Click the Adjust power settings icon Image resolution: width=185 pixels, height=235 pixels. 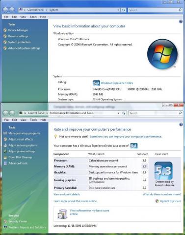[x=5, y=151]
